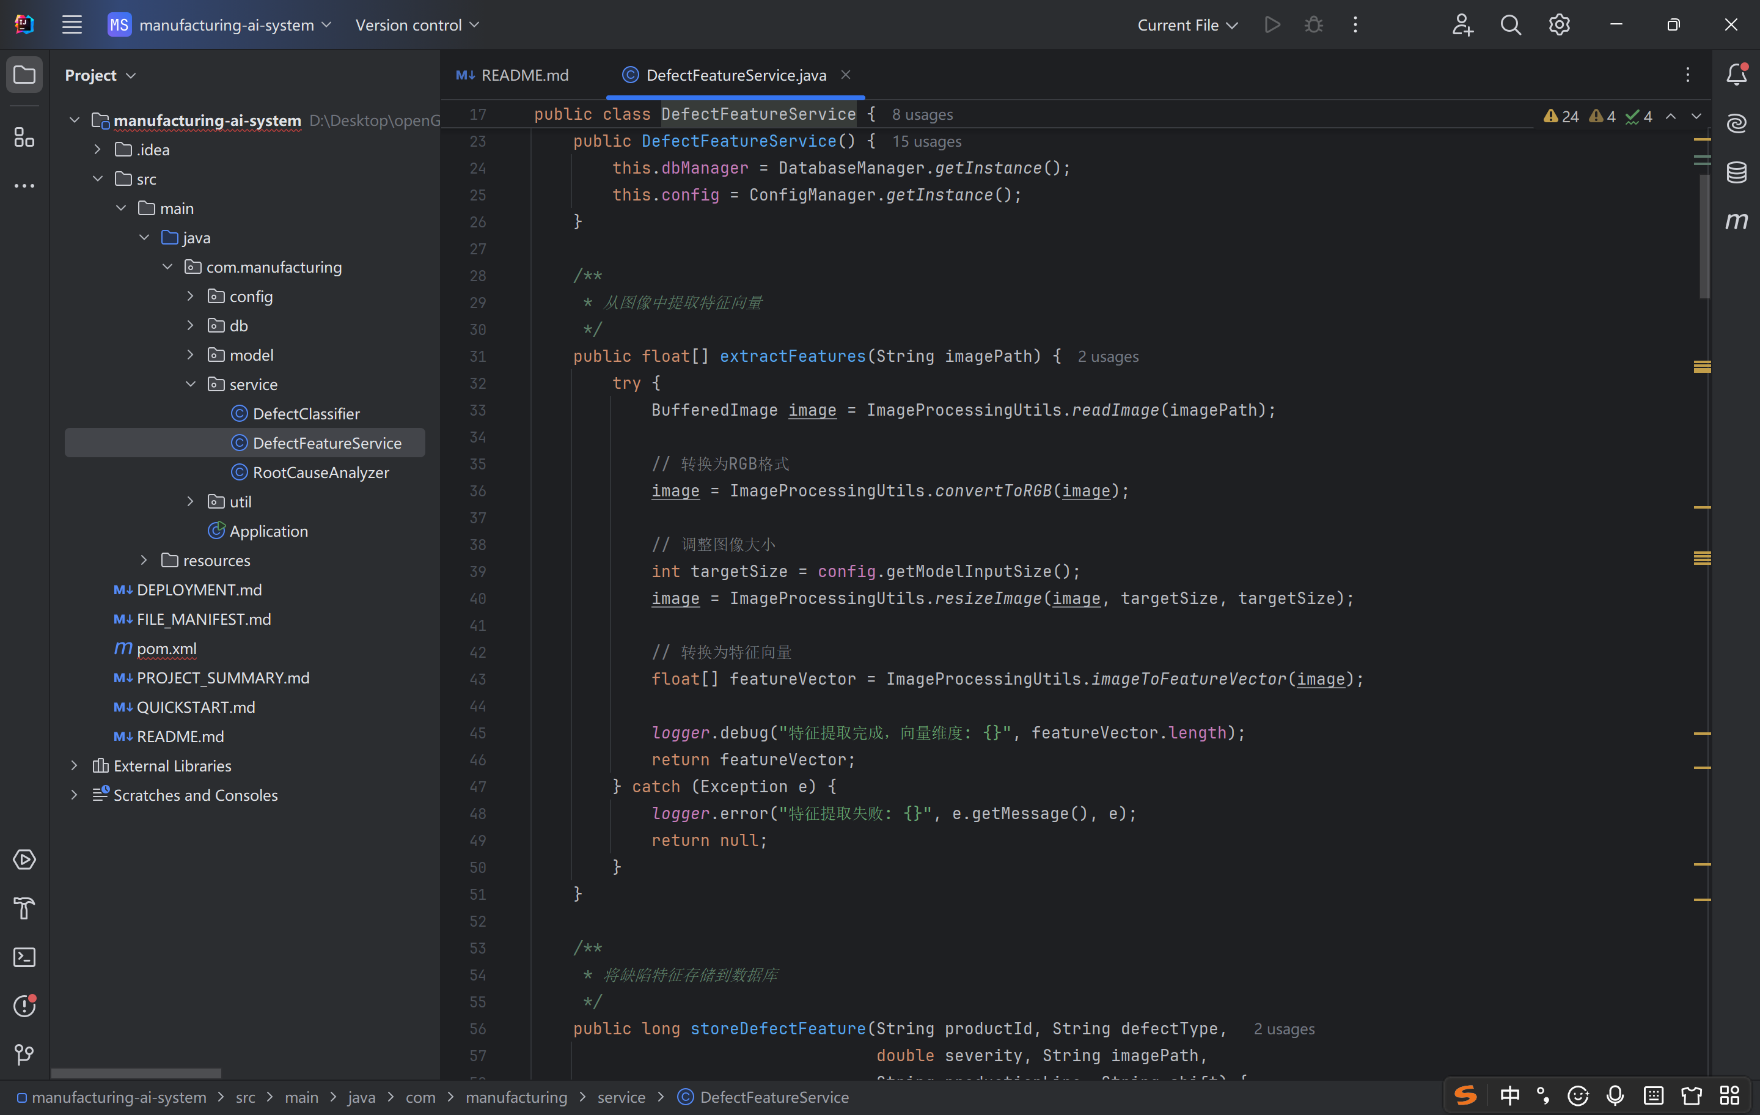Open the Build hammer tool window
Screen dimensions: 1760x1115
click(24, 908)
